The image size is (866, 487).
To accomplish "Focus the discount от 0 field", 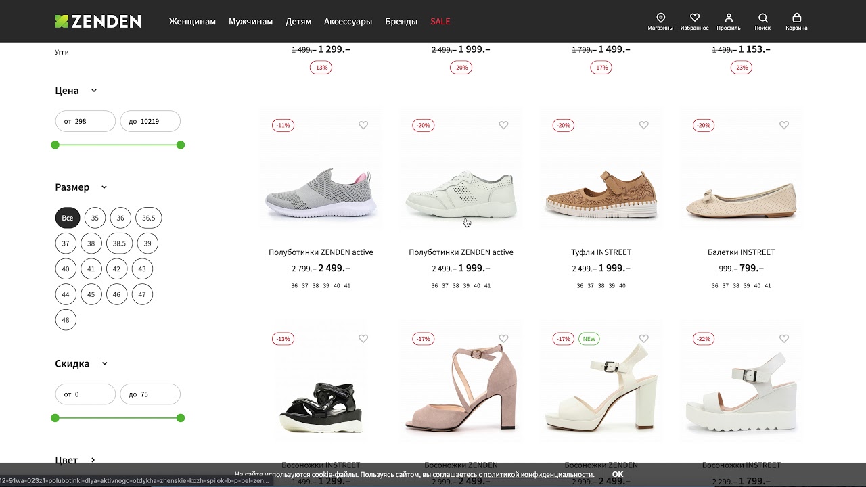I will (x=85, y=394).
